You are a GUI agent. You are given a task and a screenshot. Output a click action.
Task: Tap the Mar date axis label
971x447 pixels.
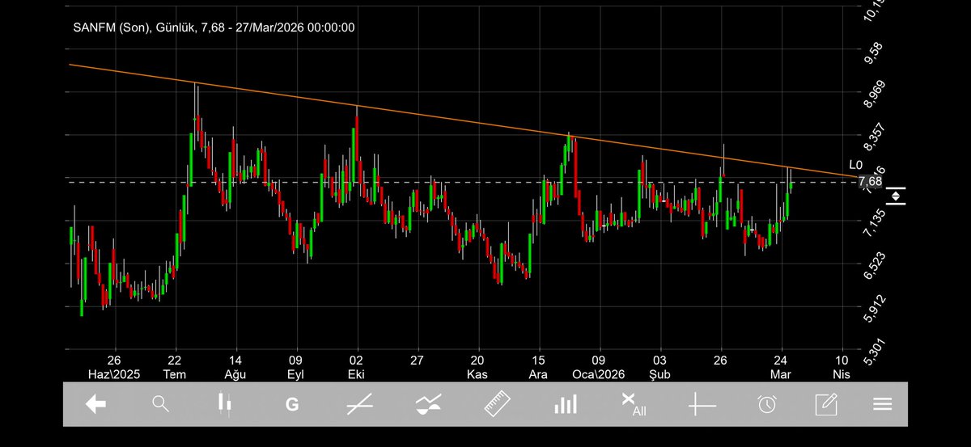pos(782,374)
